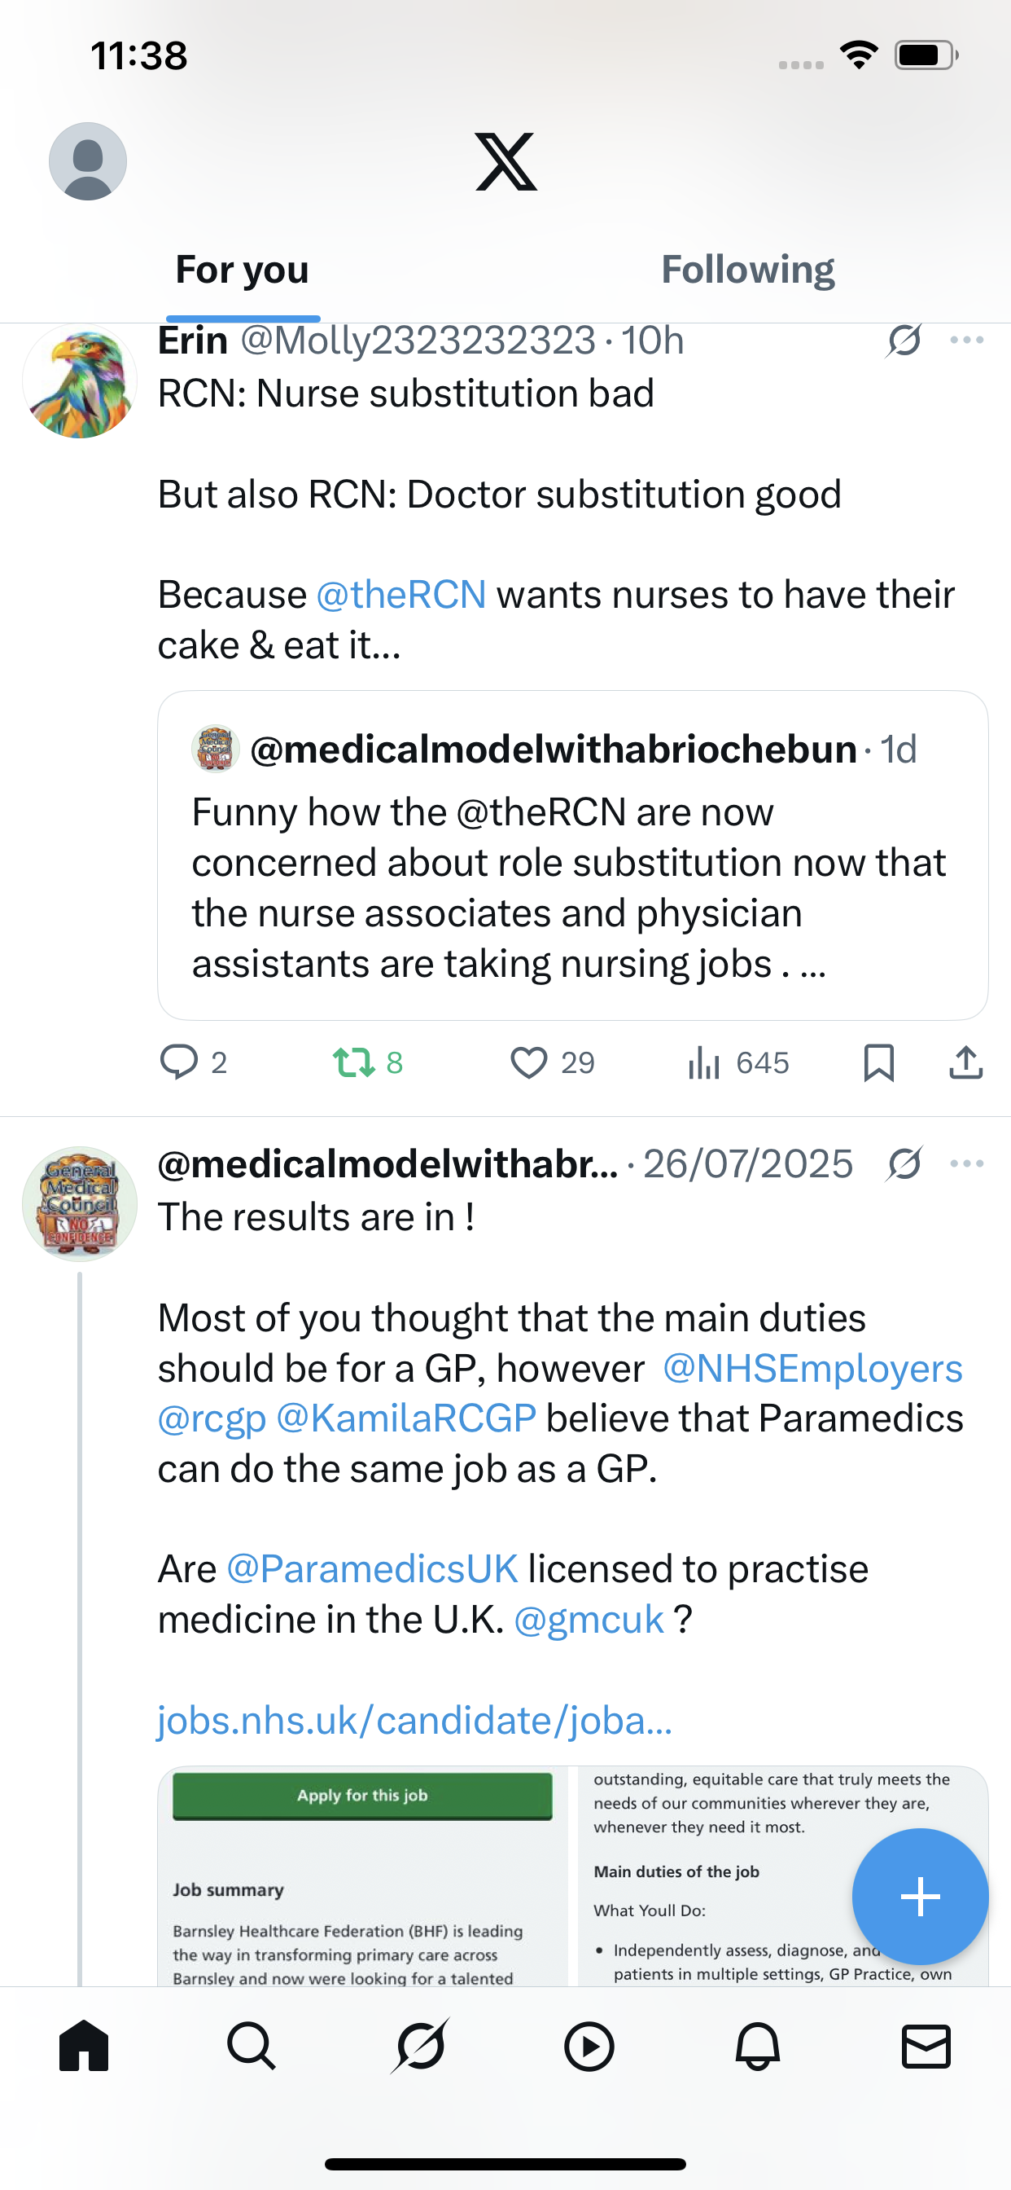Image resolution: width=1011 pixels, height=2190 pixels.
Task: Tap the search magnifier icon
Action: (252, 2046)
